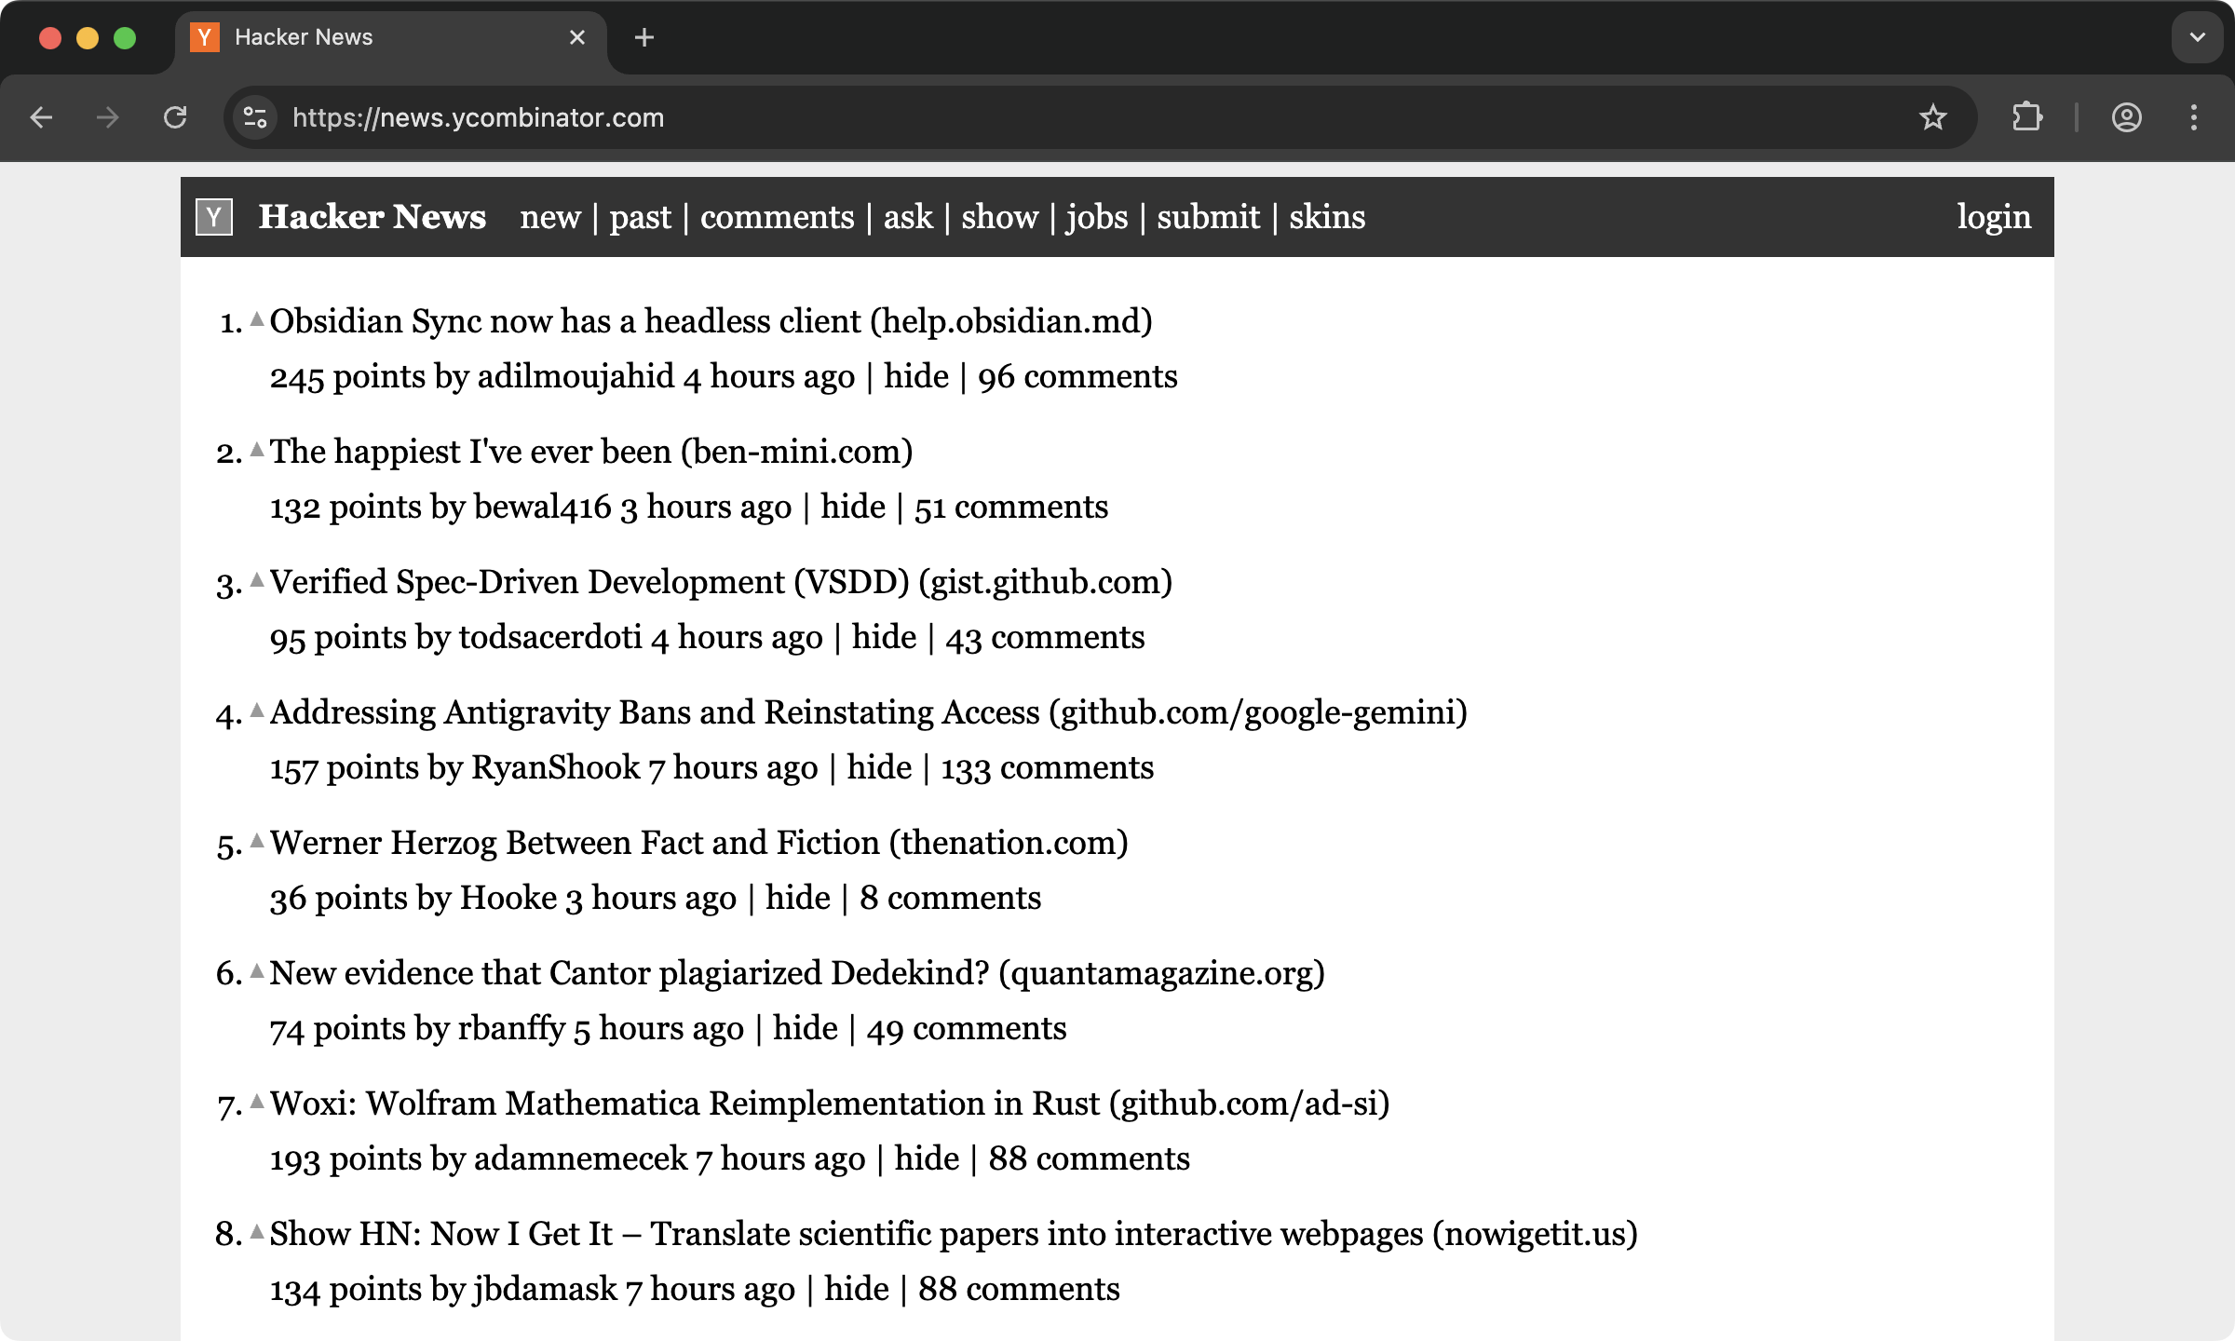Open the 'jobs' nav link
Viewport: 2235px width, 1341px height.
point(1096,217)
